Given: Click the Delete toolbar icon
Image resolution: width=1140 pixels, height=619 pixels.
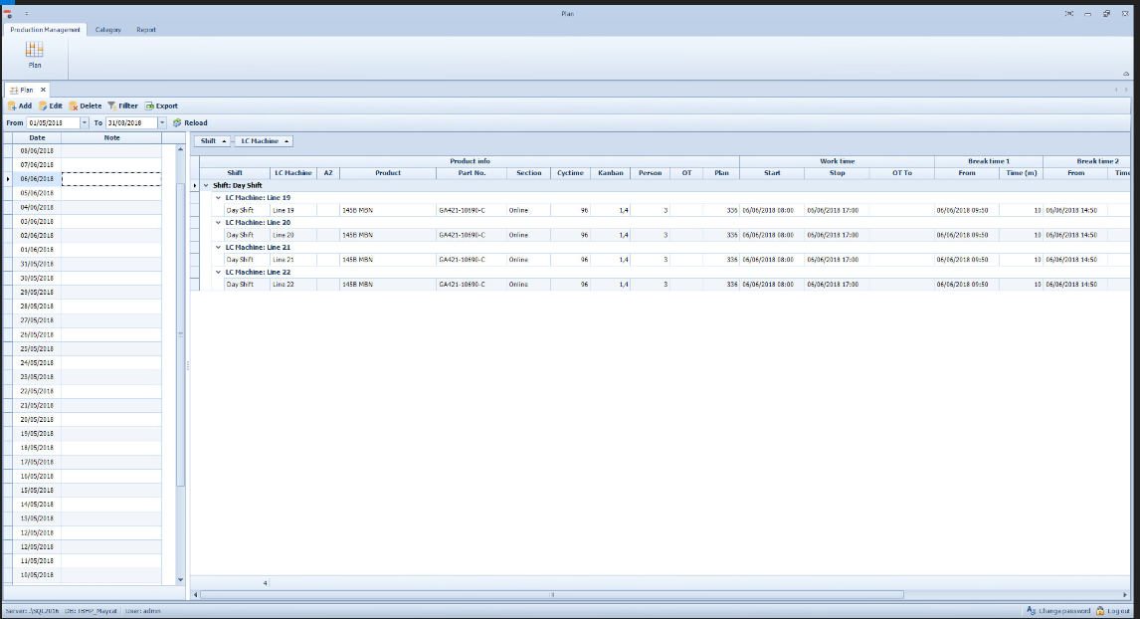Looking at the screenshot, I should (x=74, y=105).
